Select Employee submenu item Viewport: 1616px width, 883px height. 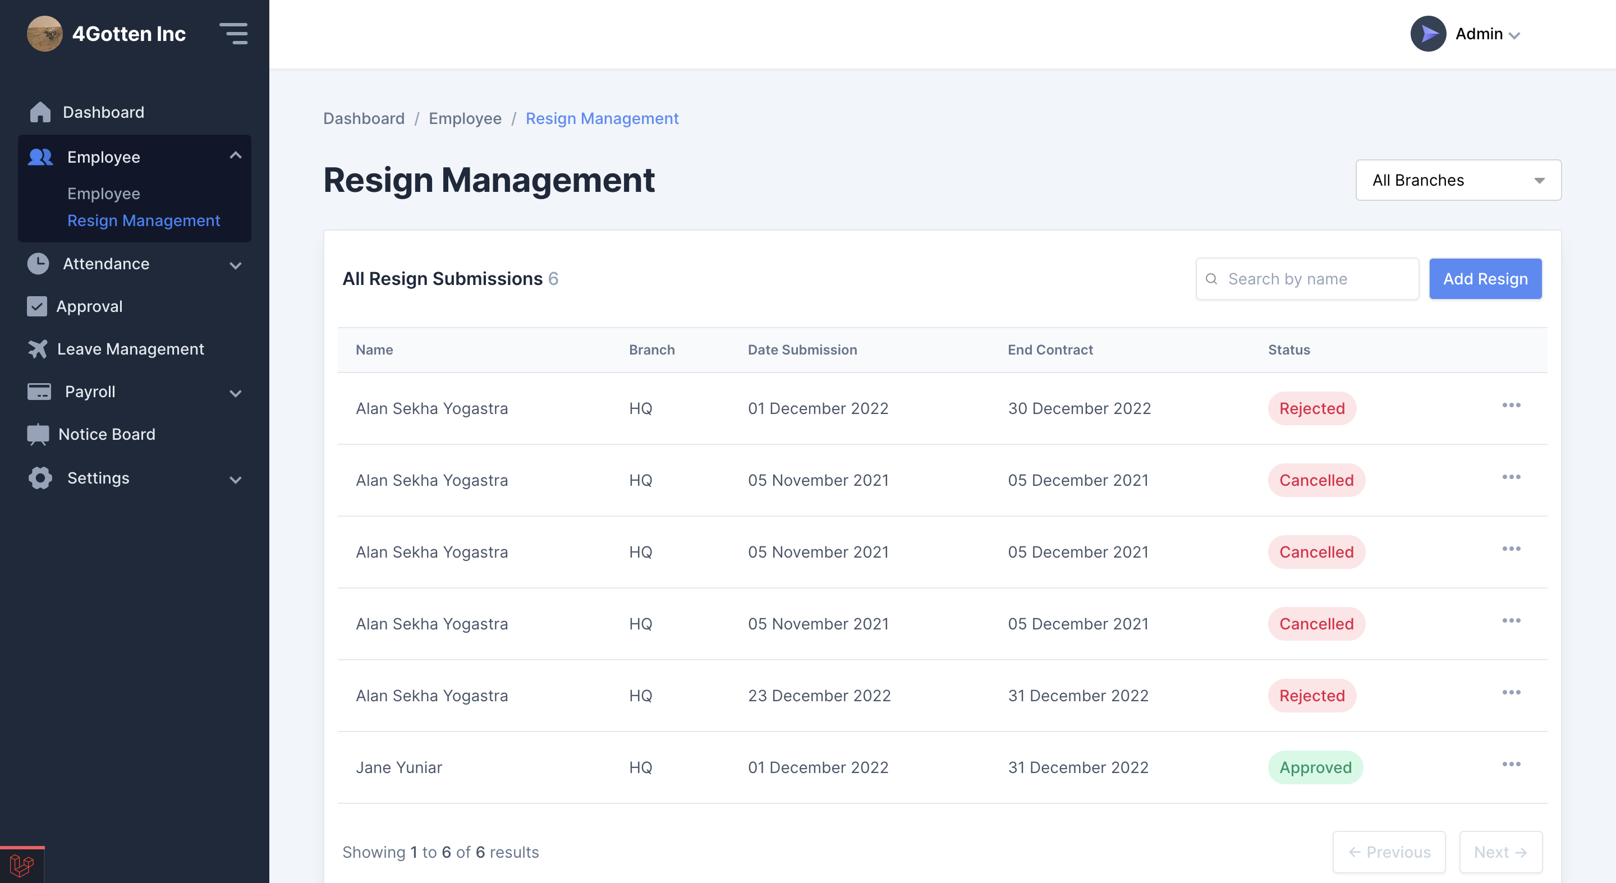pos(103,194)
